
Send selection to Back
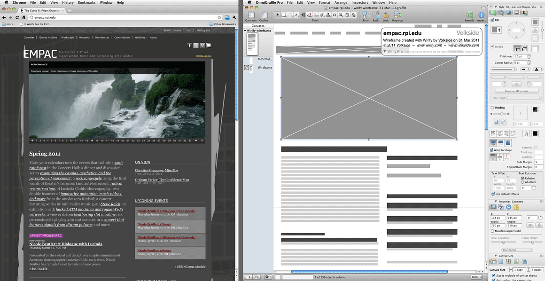click(x=376, y=16)
